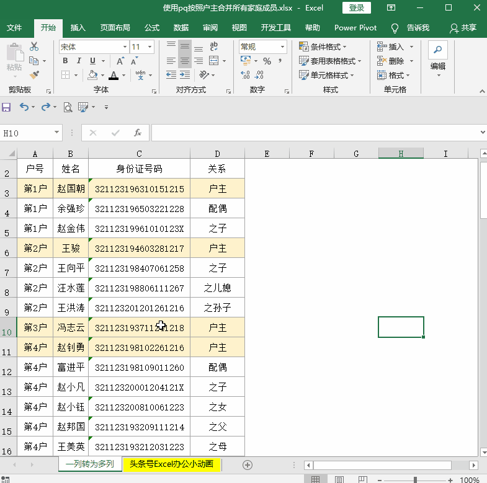Align text right
Viewport: 487px width, 483px height.
point(199,61)
